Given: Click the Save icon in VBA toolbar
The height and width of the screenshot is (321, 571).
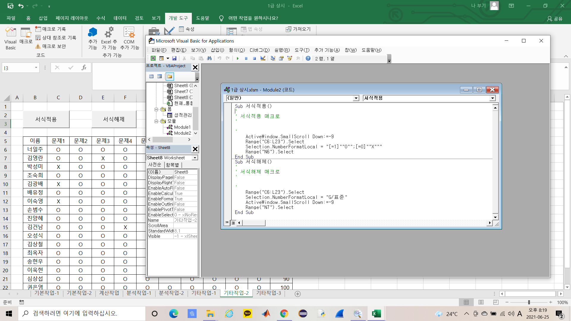Looking at the screenshot, I should [174, 59].
